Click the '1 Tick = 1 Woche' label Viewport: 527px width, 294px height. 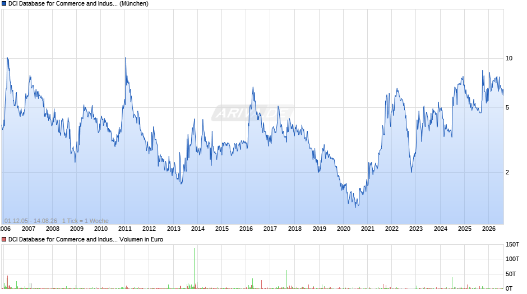85,221
